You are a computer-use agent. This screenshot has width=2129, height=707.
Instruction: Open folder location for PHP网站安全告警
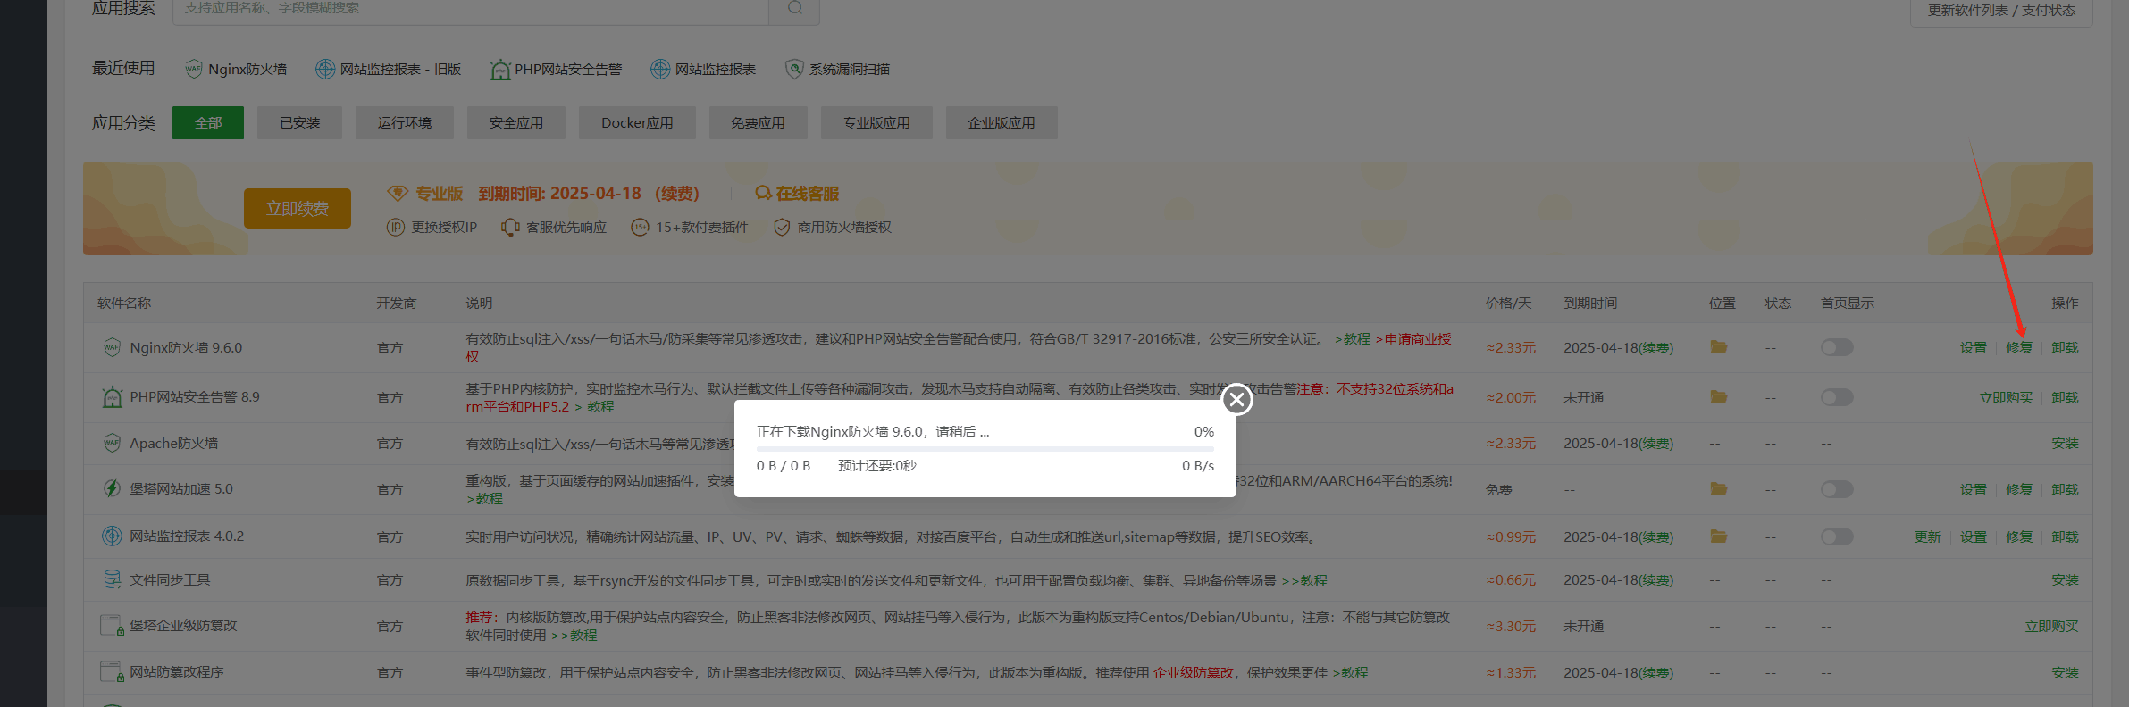pos(1719,396)
